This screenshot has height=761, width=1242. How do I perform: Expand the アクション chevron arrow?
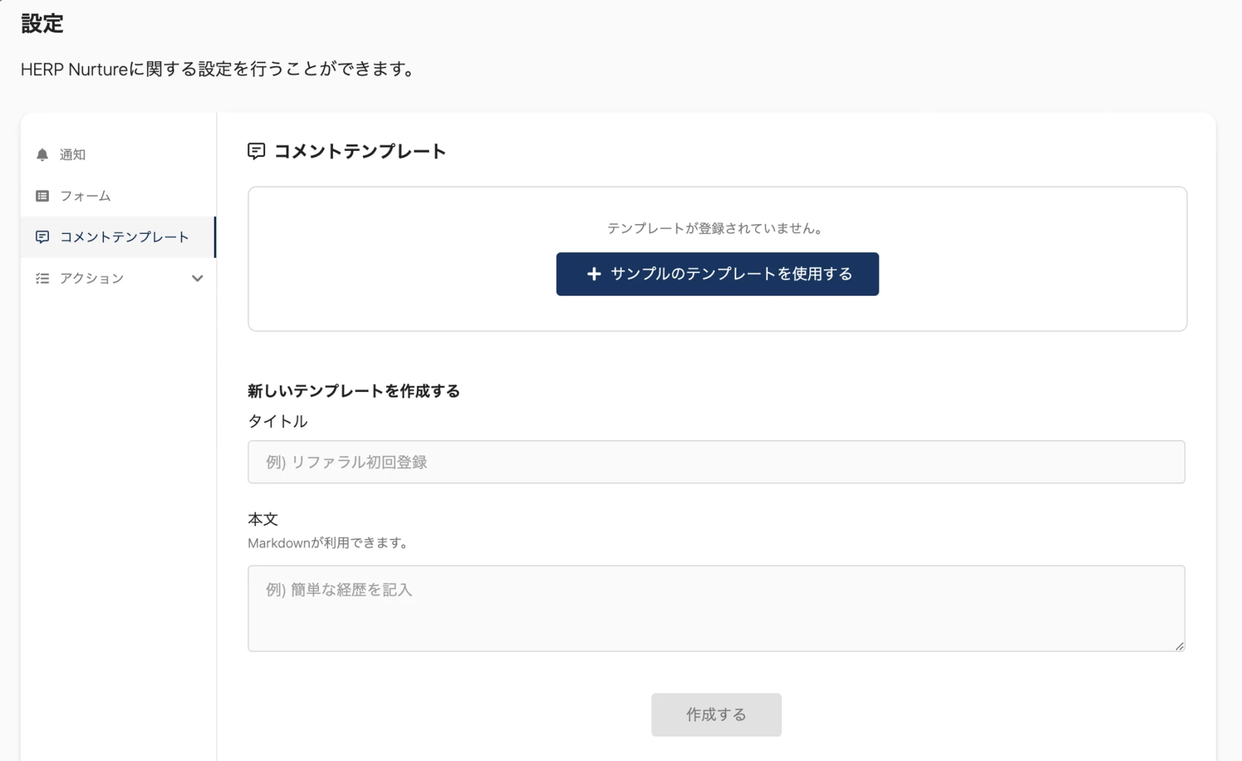click(197, 278)
